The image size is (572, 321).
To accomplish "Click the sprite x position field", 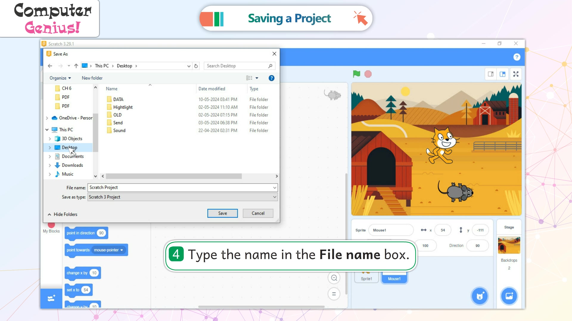I will (x=443, y=230).
